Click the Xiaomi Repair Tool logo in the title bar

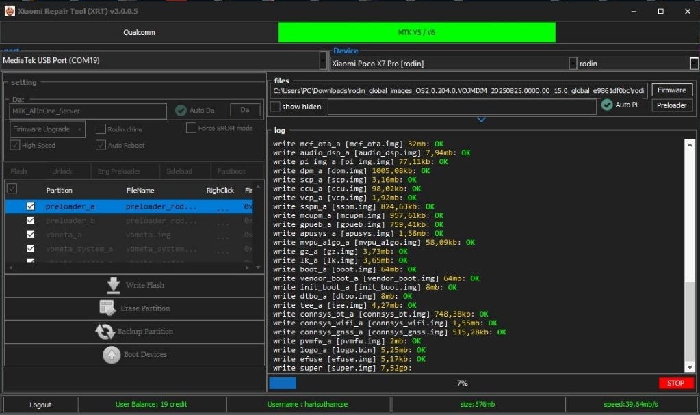[x=10, y=12]
